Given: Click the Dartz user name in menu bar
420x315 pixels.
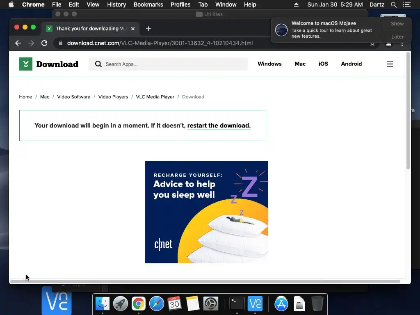Looking at the screenshot, I should click(x=377, y=5).
